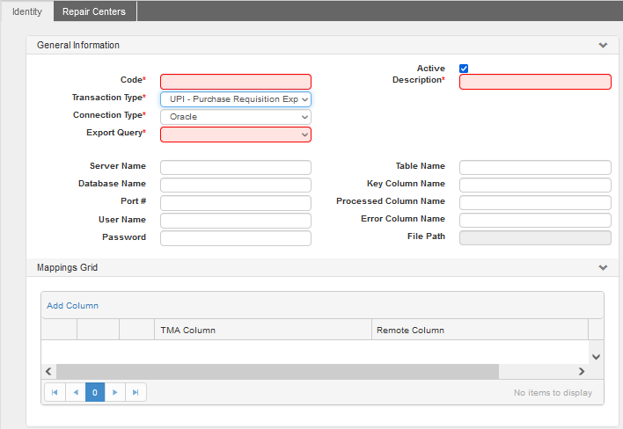Go to previous page in mappings pager
This screenshot has width=623, height=429.
pyautogui.click(x=75, y=392)
